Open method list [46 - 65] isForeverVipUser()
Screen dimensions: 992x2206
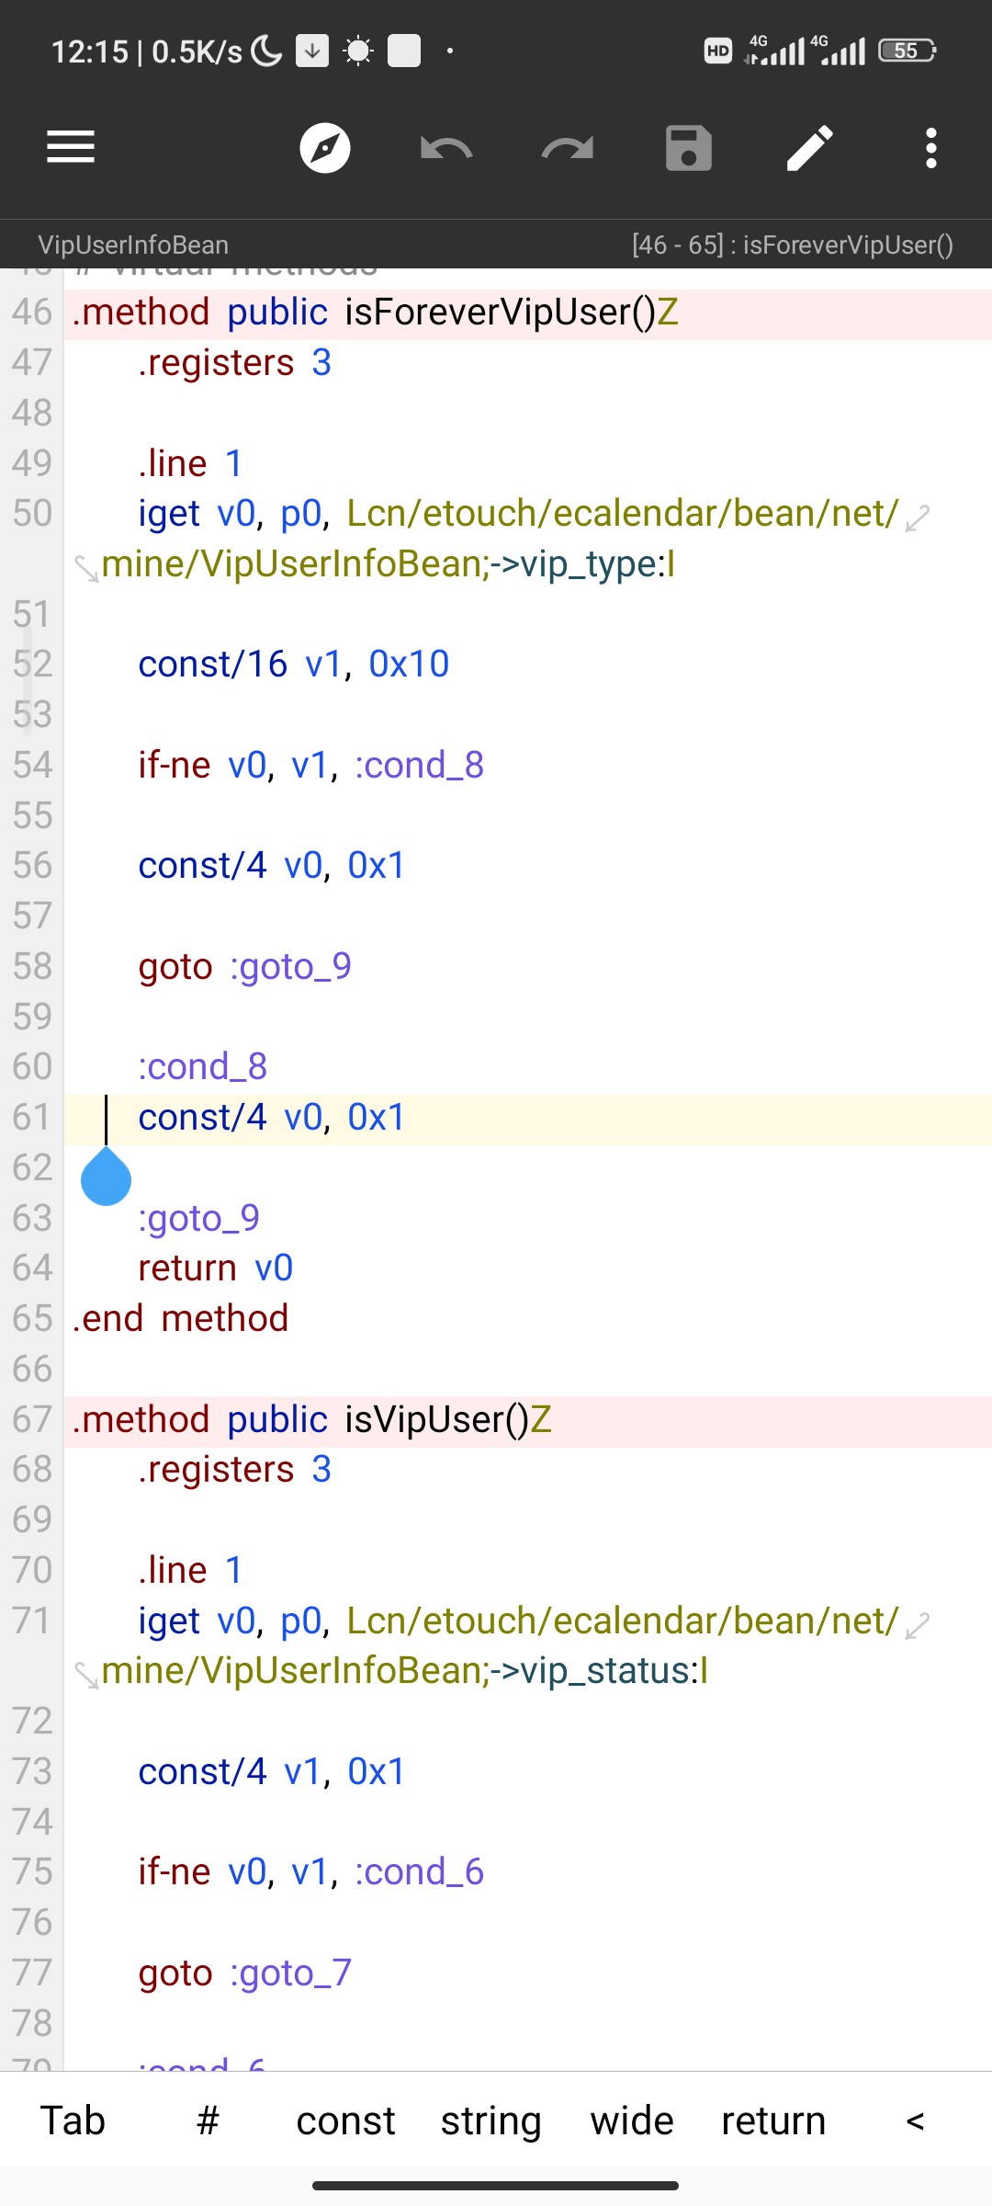[793, 244]
